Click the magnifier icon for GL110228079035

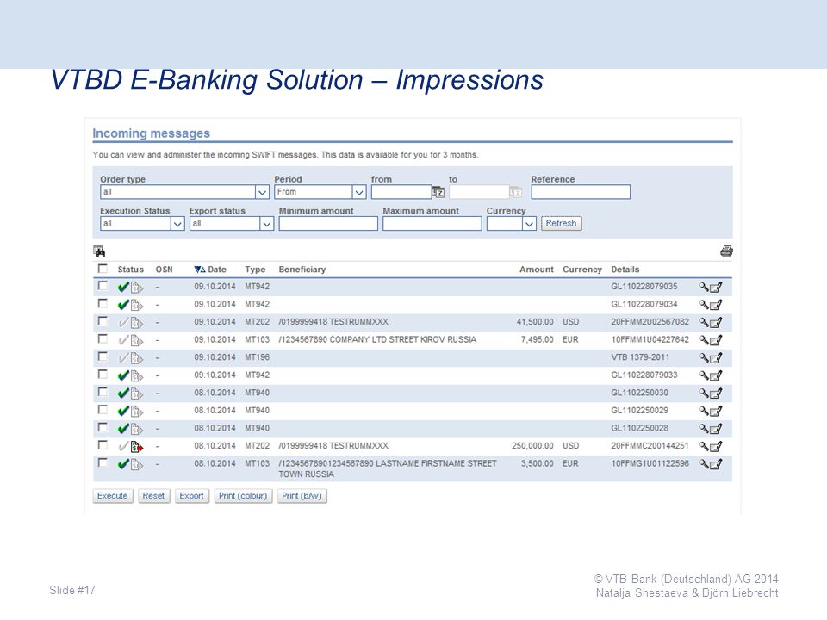point(704,287)
